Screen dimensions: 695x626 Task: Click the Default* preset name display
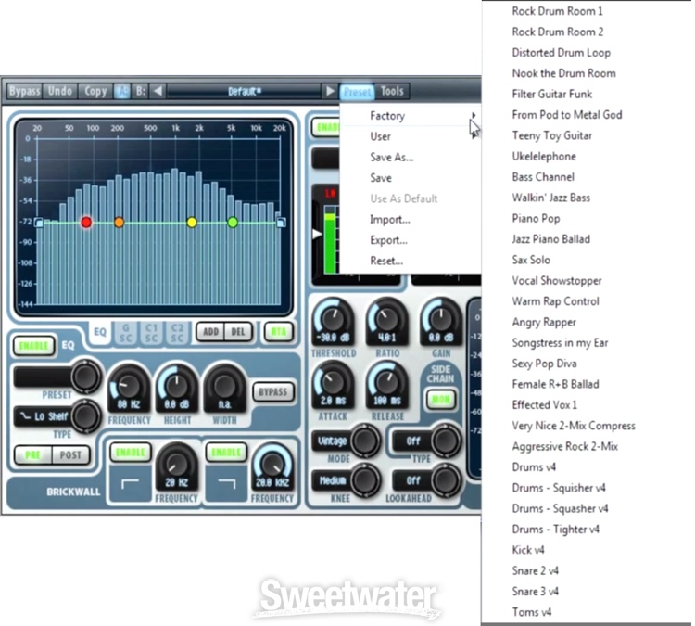(x=244, y=91)
